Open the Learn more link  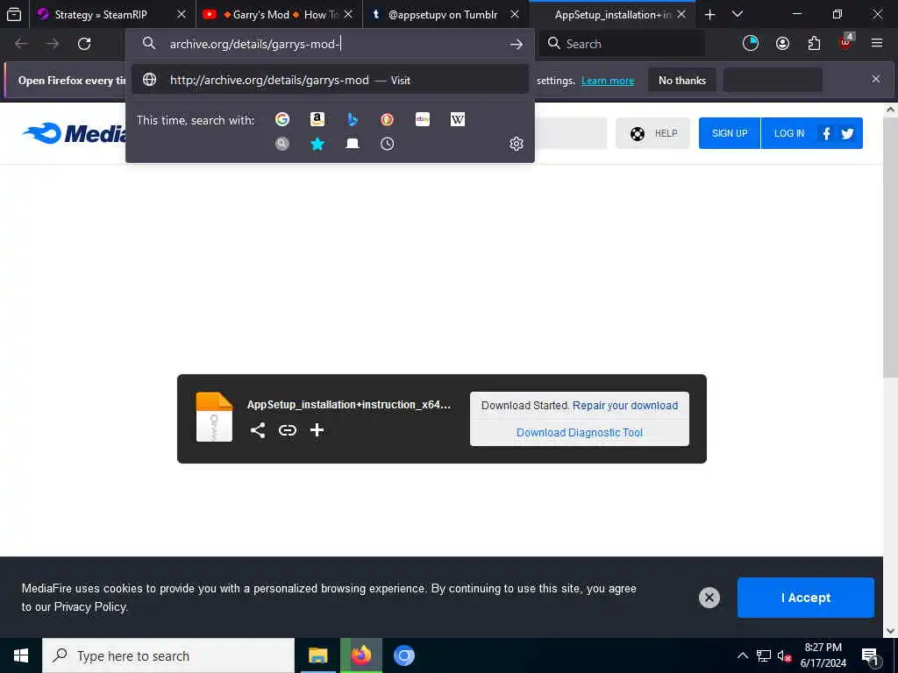pyautogui.click(x=608, y=81)
